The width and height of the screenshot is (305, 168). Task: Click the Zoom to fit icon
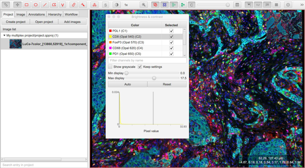(144, 5)
